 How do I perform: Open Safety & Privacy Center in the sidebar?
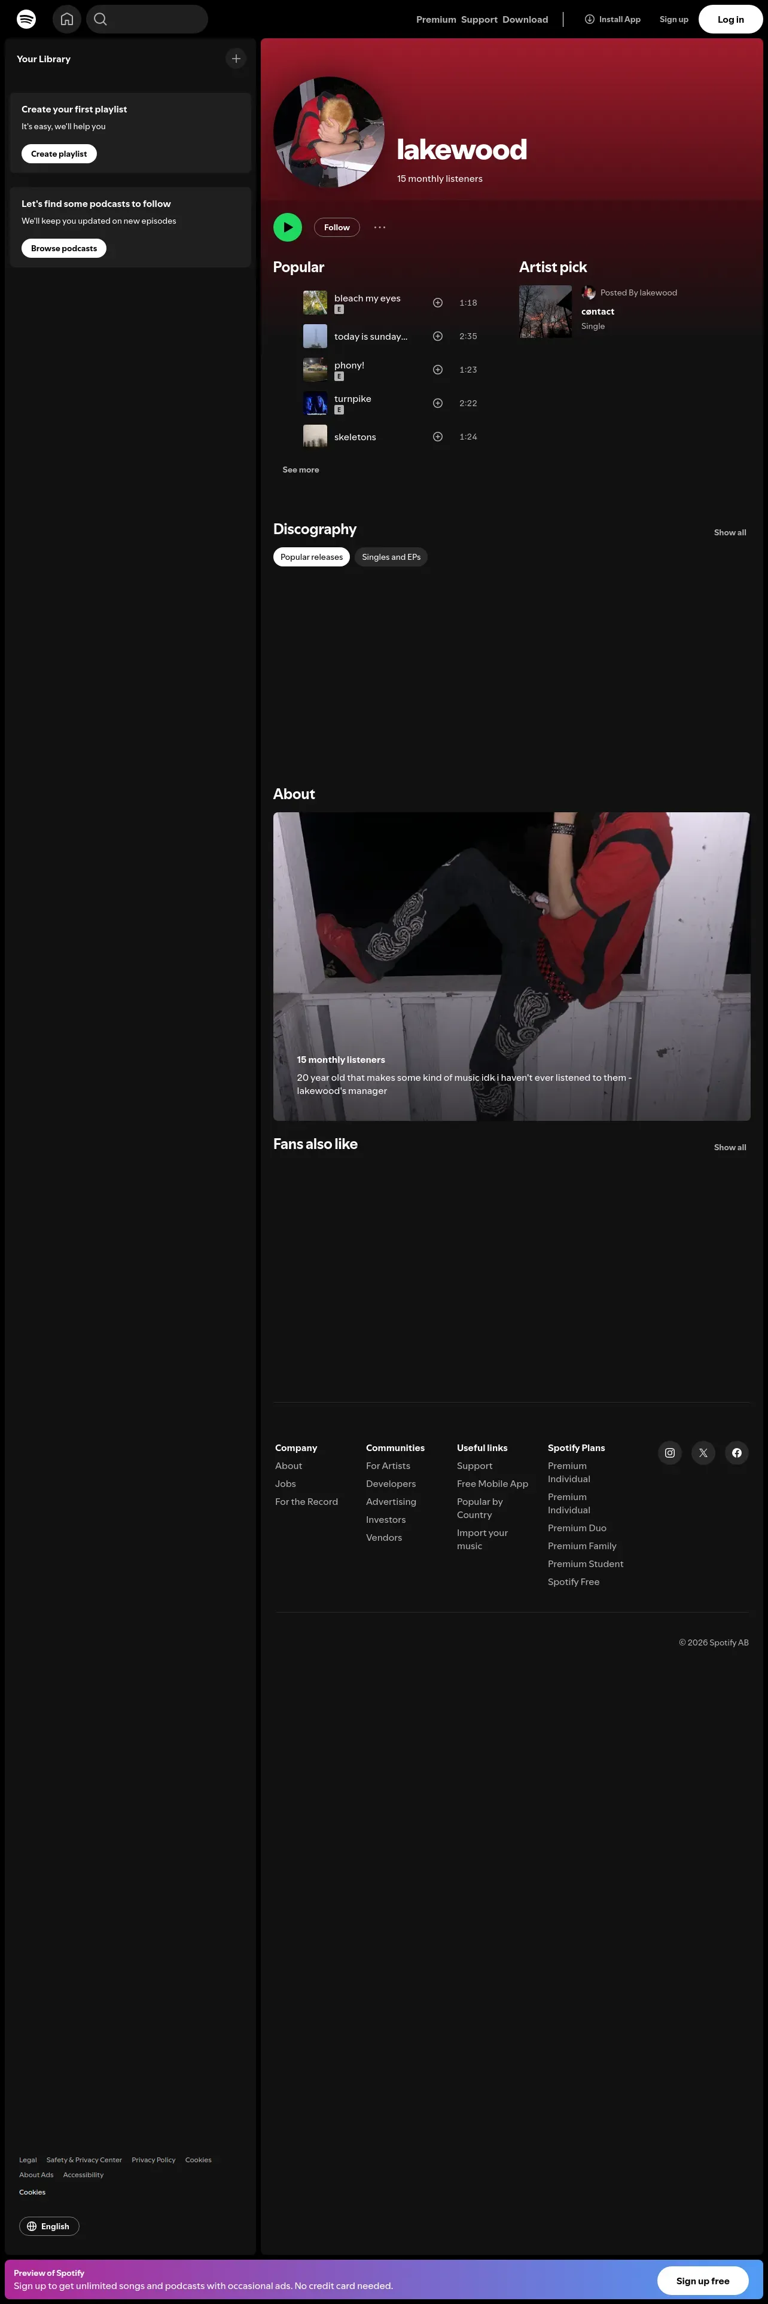pos(84,2160)
